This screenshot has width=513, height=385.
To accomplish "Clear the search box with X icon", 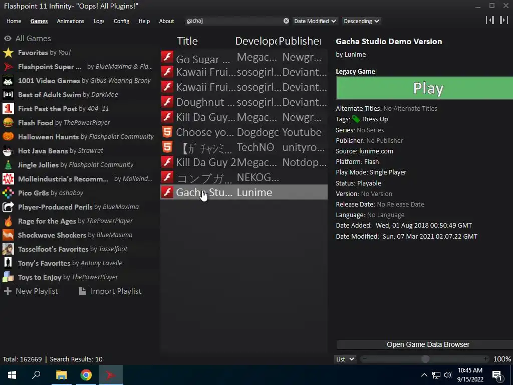I will coord(286,21).
